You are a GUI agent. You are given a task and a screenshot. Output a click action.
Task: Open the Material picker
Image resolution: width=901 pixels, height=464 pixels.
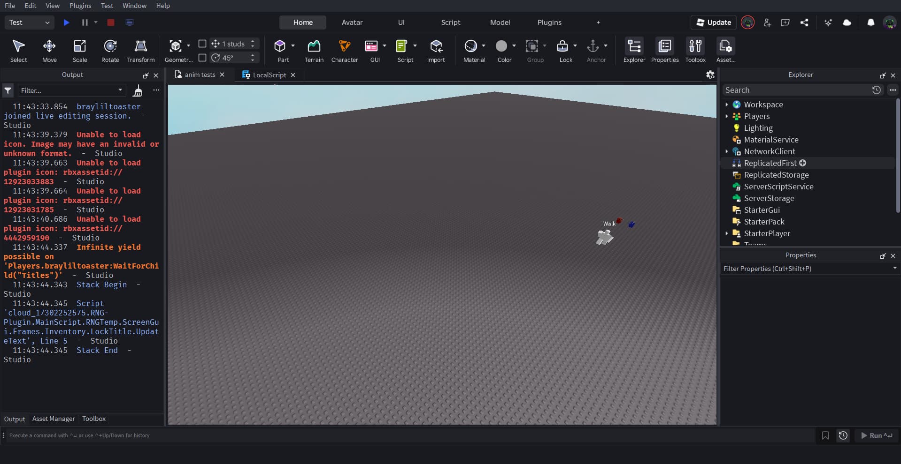point(471,46)
